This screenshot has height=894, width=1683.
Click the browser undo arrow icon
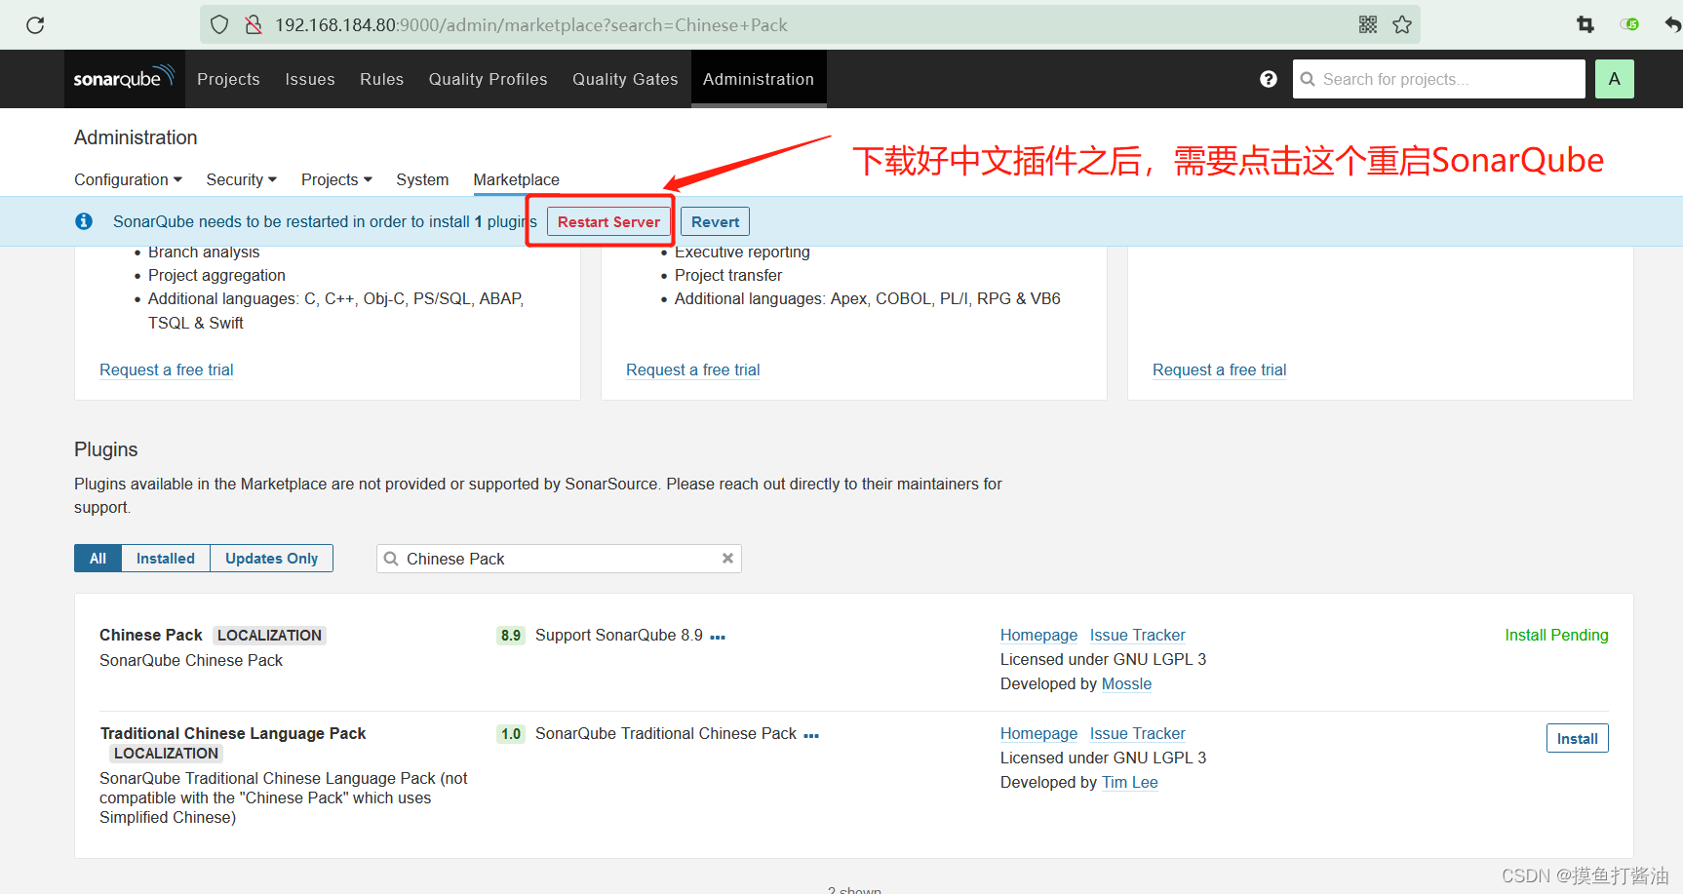click(1673, 25)
